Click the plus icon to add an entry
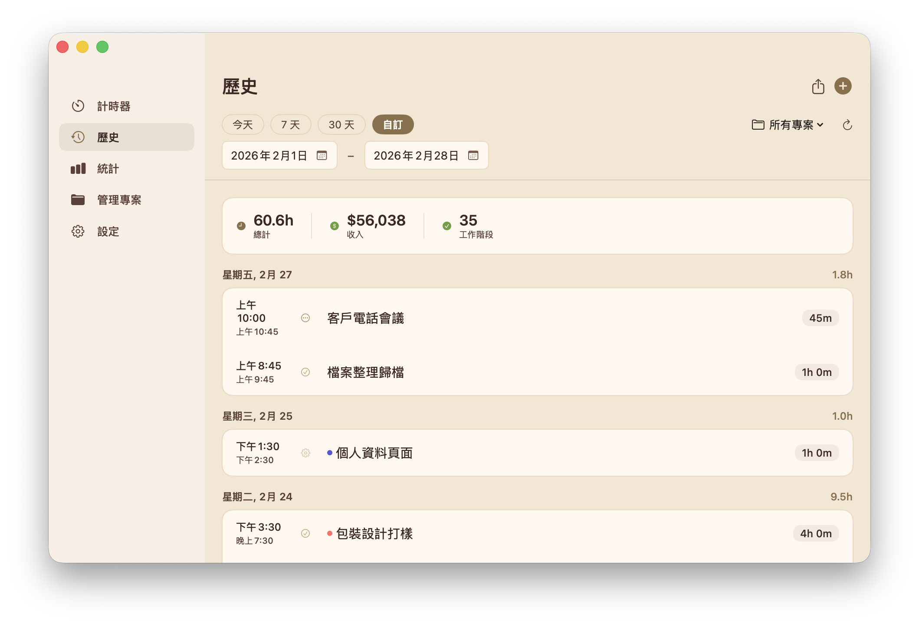The height and width of the screenshot is (627, 919). coord(844,86)
